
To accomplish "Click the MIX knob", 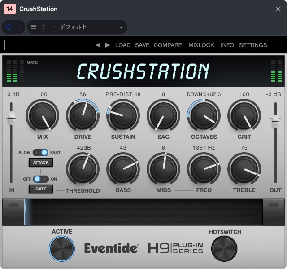I will (43, 115).
